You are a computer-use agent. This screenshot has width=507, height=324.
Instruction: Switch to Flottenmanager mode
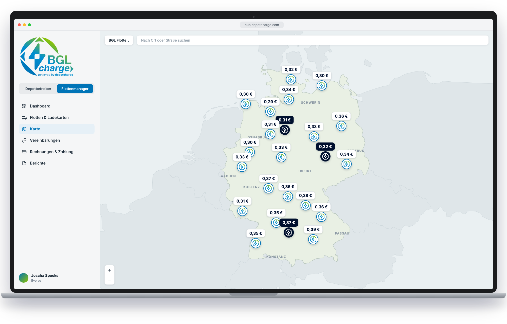point(75,89)
